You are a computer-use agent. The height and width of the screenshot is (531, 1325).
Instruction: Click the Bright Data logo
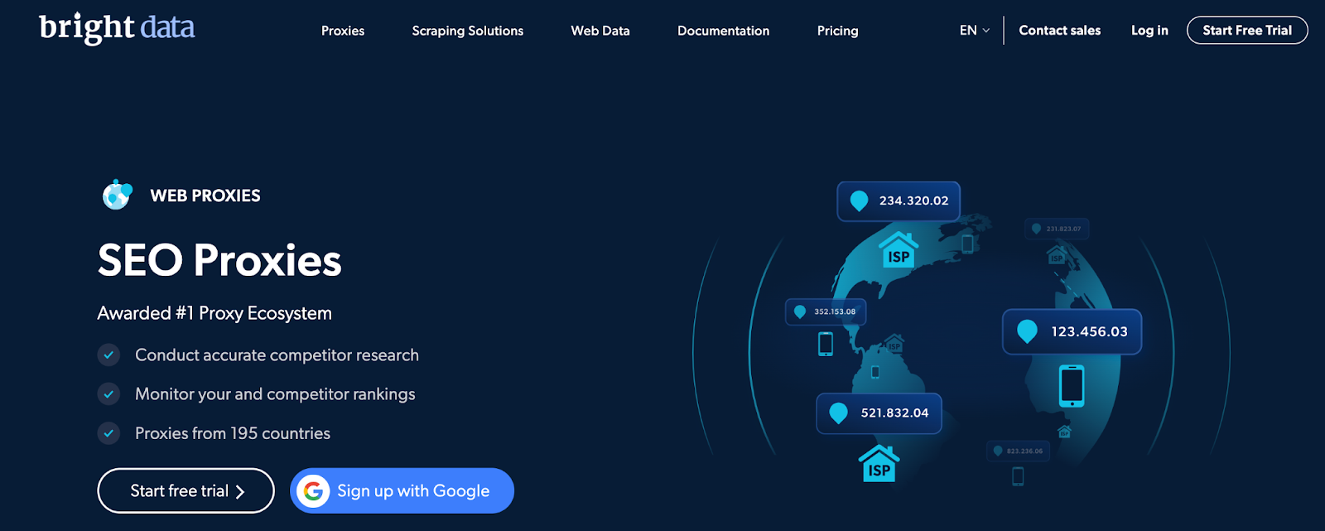click(117, 28)
